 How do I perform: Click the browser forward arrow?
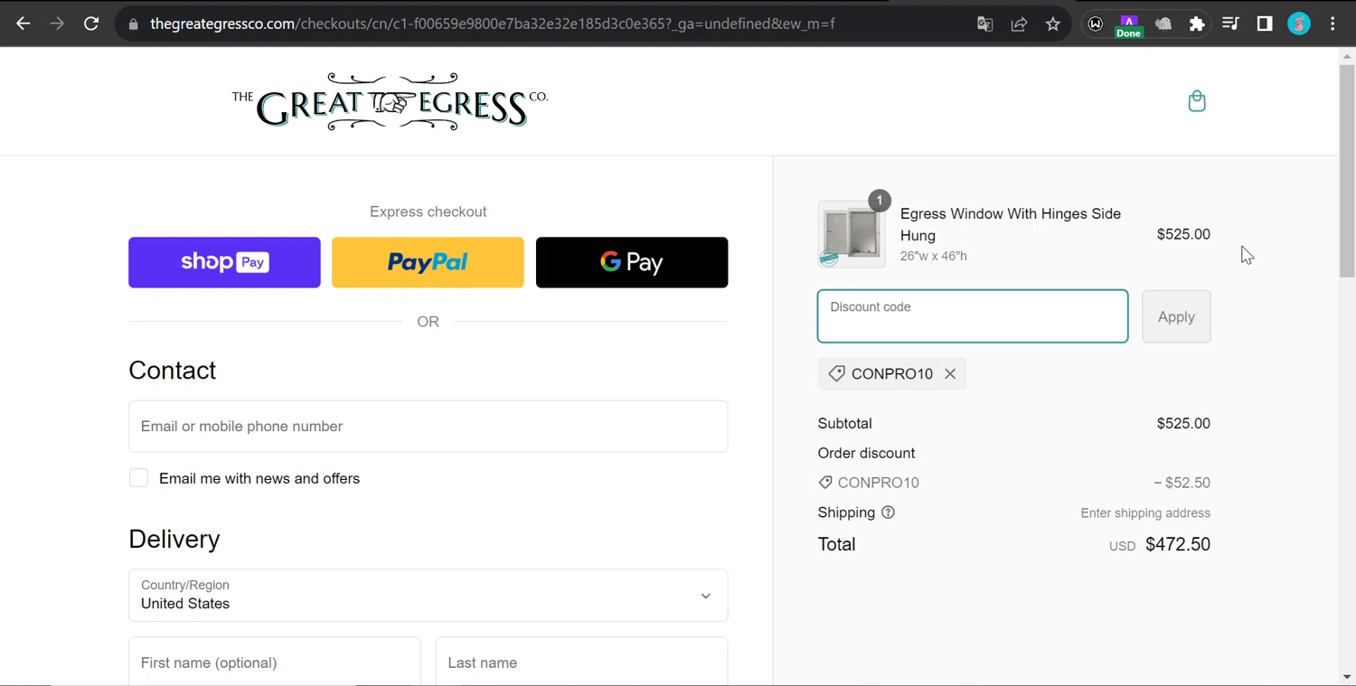57,24
